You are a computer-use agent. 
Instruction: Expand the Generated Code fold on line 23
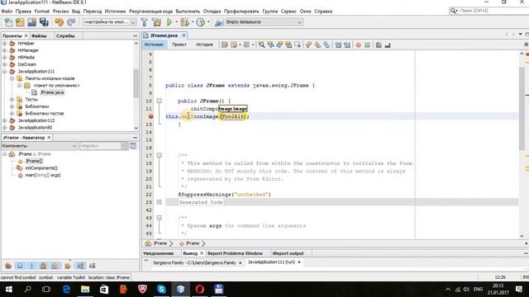click(x=159, y=202)
